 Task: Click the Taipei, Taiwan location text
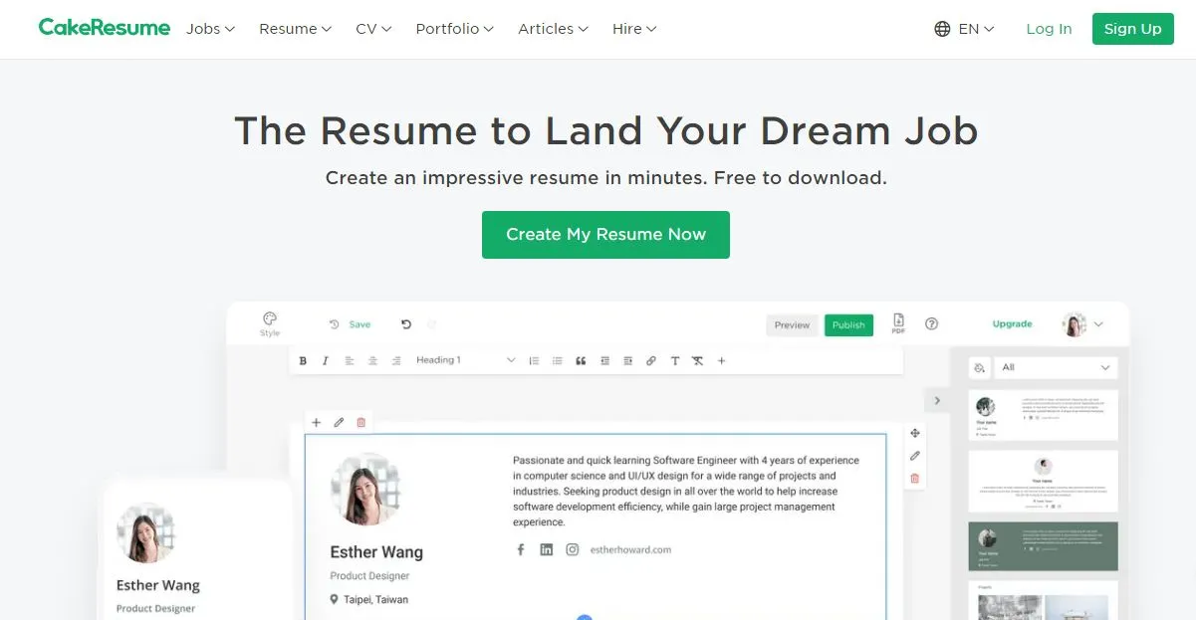pos(375,599)
